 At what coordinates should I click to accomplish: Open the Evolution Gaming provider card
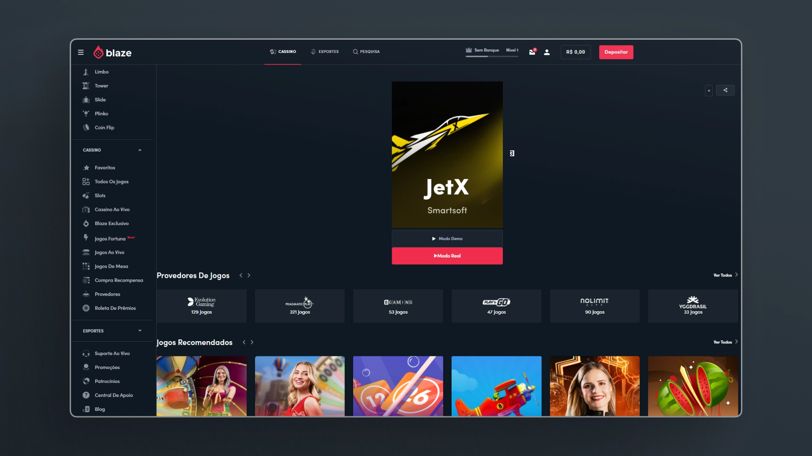click(x=201, y=306)
